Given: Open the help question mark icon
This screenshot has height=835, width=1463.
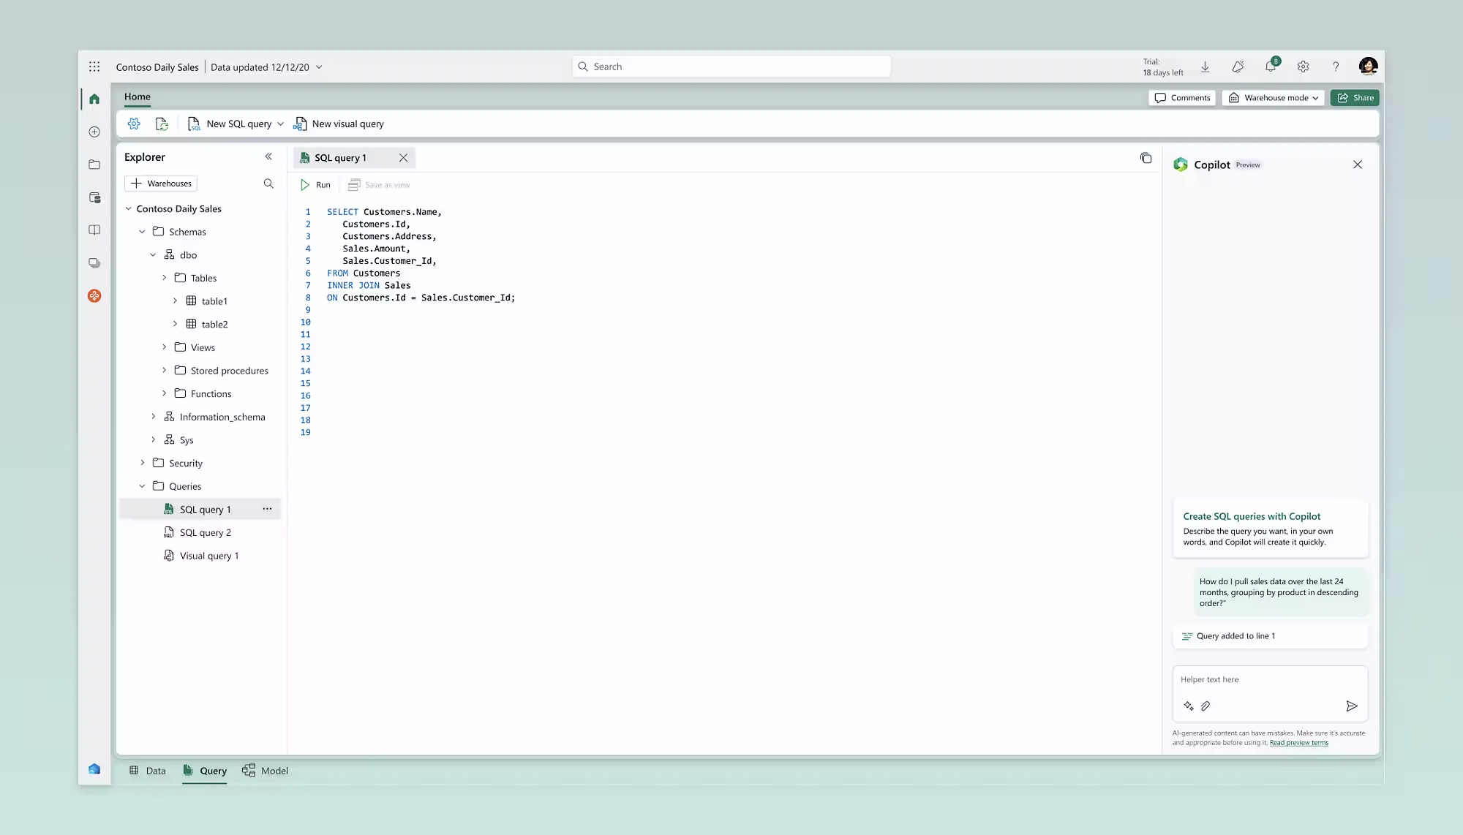Looking at the screenshot, I should tap(1336, 67).
